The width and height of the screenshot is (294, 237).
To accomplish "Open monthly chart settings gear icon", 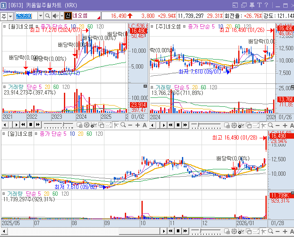I will 86,125.
